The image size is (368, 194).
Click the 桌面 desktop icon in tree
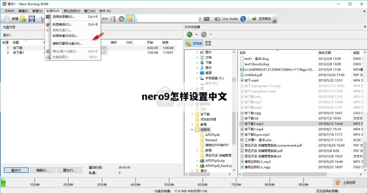pyautogui.click(x=202, y=73)
